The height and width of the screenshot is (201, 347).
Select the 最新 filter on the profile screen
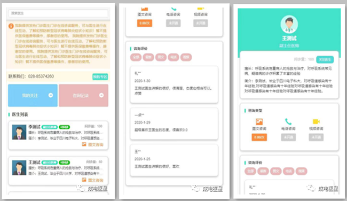pyautogui.click(x=263, y=171)
